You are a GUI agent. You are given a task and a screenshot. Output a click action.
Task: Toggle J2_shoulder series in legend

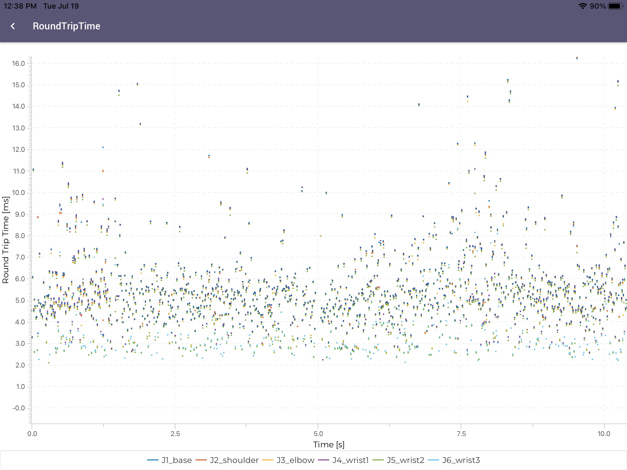coord(227,460)
